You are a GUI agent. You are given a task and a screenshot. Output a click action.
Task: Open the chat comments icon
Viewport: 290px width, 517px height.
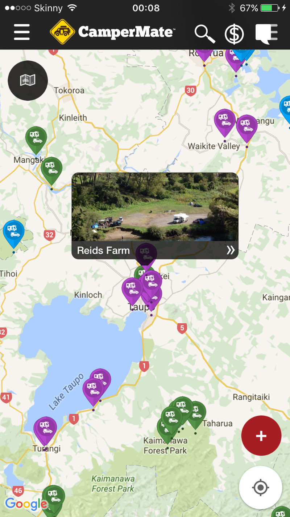point(266,33)
